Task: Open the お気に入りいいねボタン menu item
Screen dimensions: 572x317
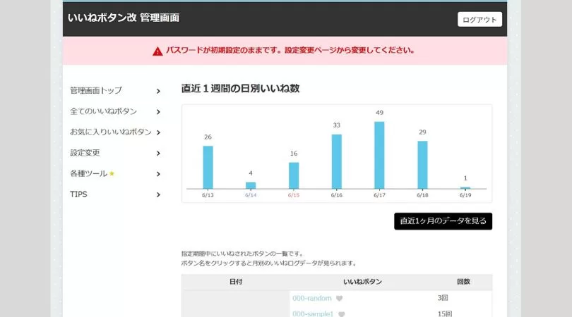Action: 110,132
